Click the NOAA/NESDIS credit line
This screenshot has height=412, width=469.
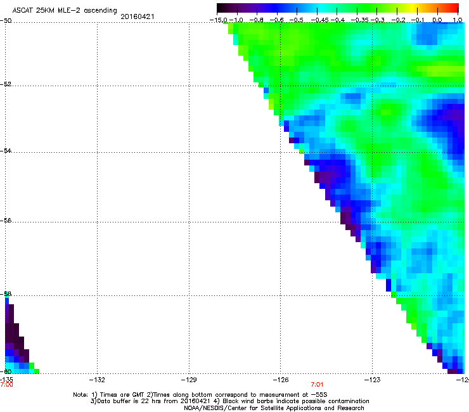(274, 408)
